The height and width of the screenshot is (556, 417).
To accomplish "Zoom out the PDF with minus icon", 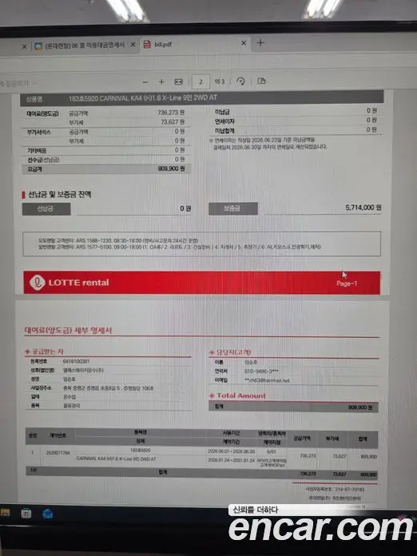I will pyautogui.click(x=145, y=82).
